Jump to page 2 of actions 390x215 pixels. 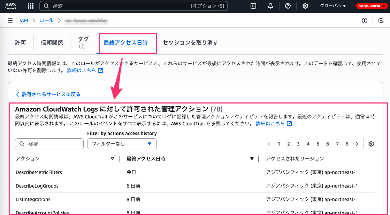[289, 144]
